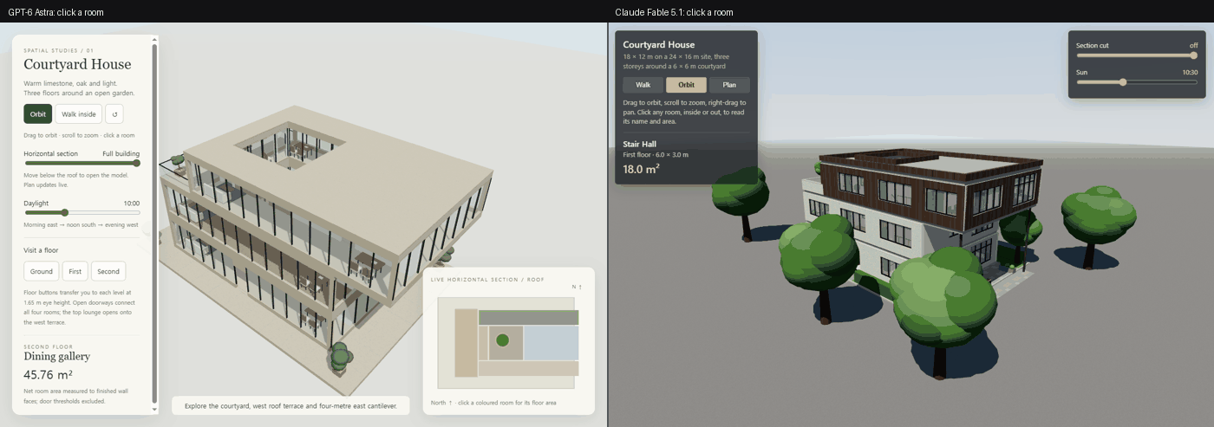The image size is (1214, 427).
Task: Click the Section cut slider handle
Action: (1193, 55)
